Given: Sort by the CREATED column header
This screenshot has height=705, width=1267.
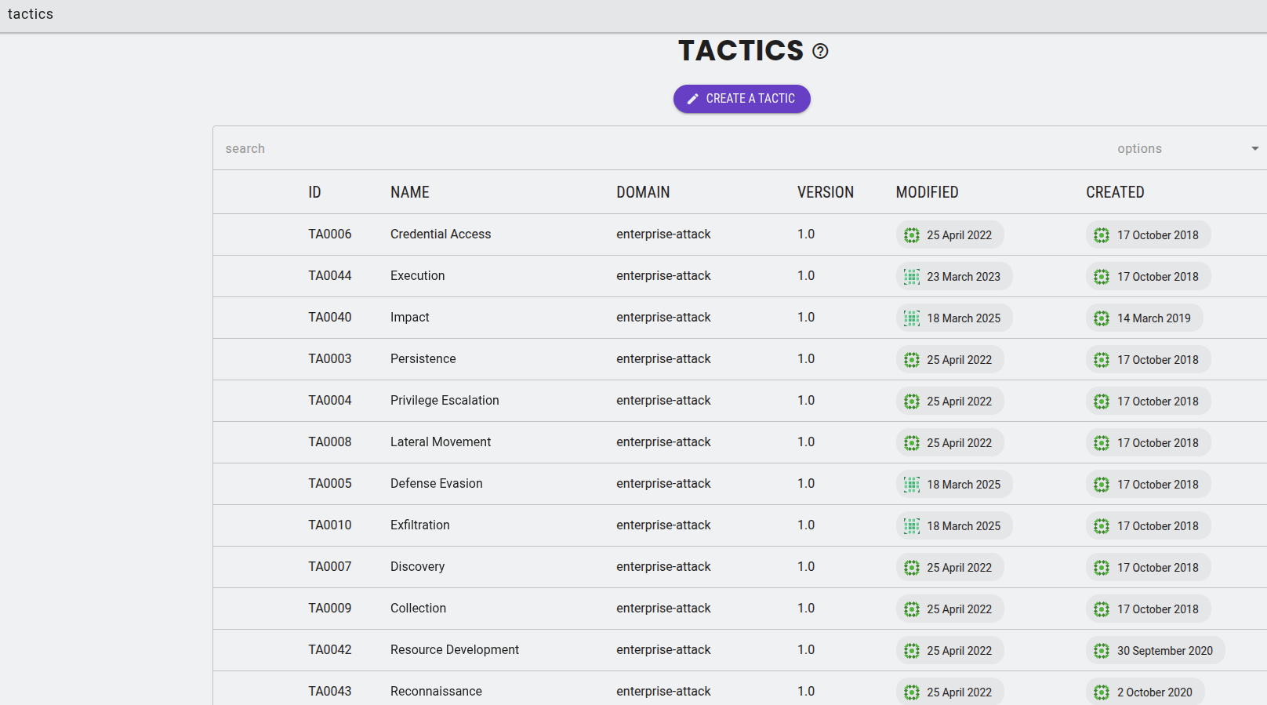Looking at the screenshot, I should [x=1114, y=192].
